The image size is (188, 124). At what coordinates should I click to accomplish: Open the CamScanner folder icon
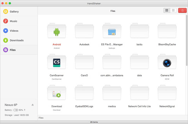pos(56,63)
